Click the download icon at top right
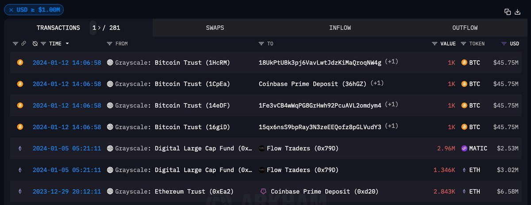 (x=518, y=12)
